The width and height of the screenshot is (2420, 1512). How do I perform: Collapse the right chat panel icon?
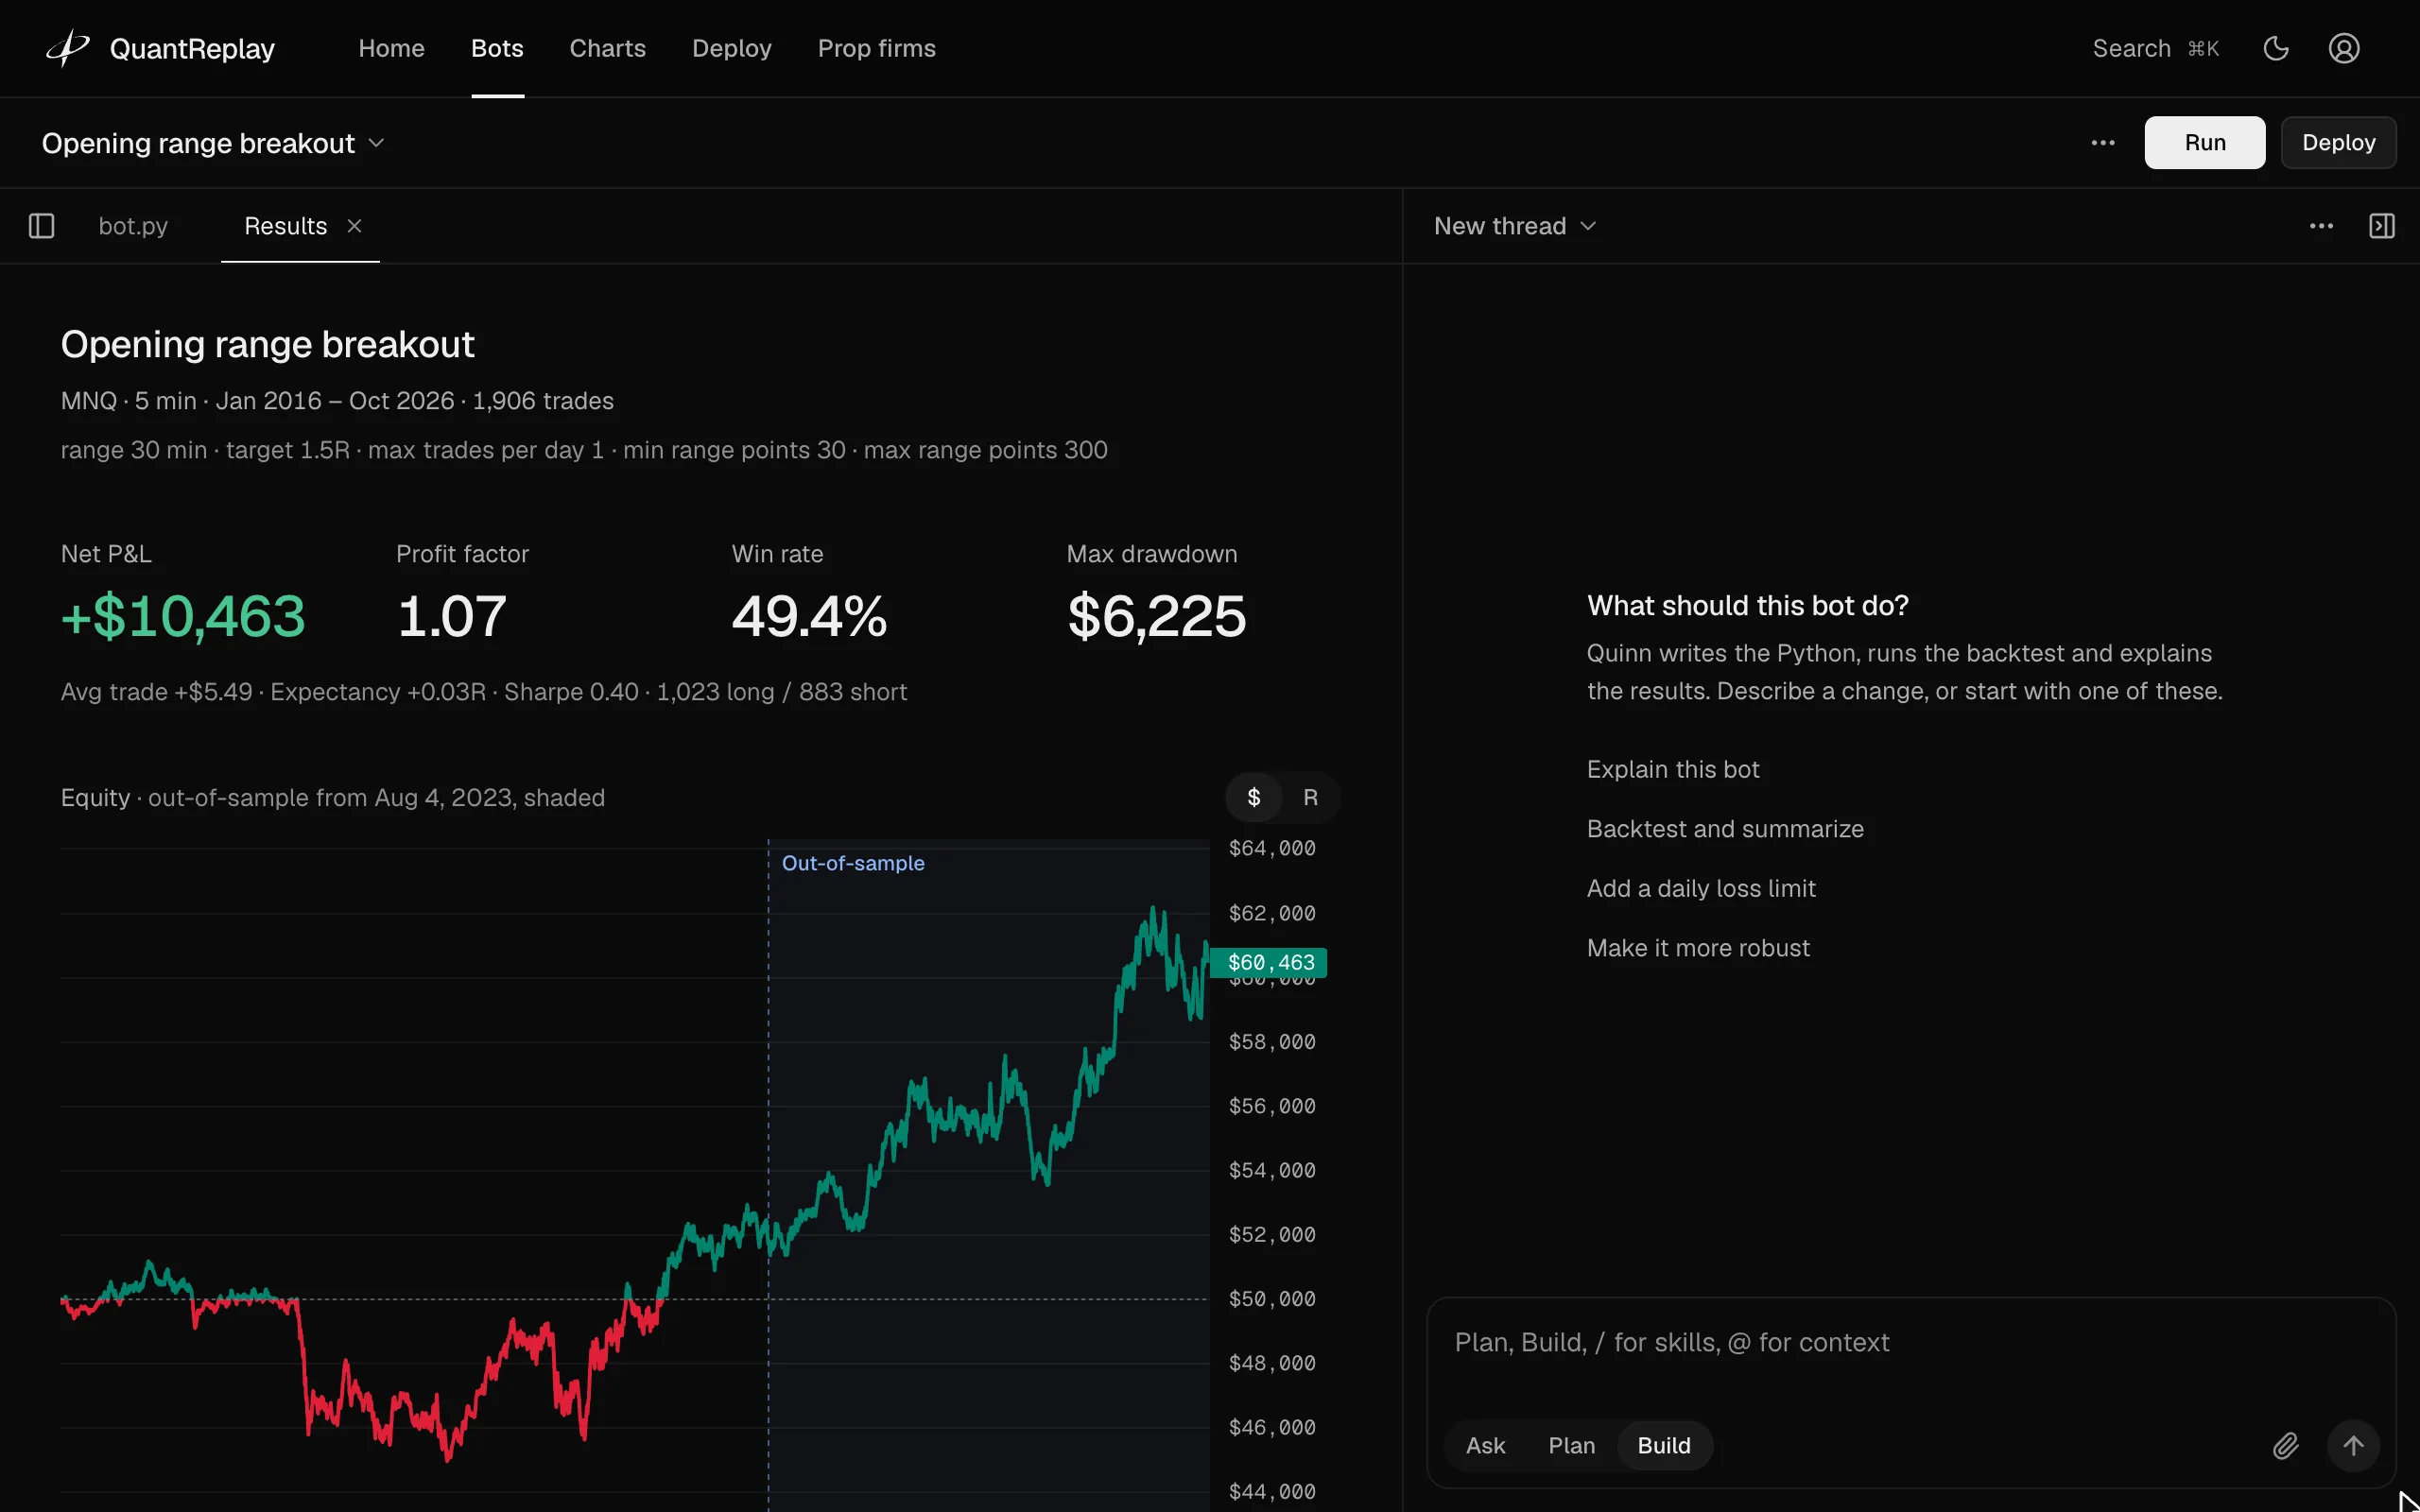pos(2382,226)
